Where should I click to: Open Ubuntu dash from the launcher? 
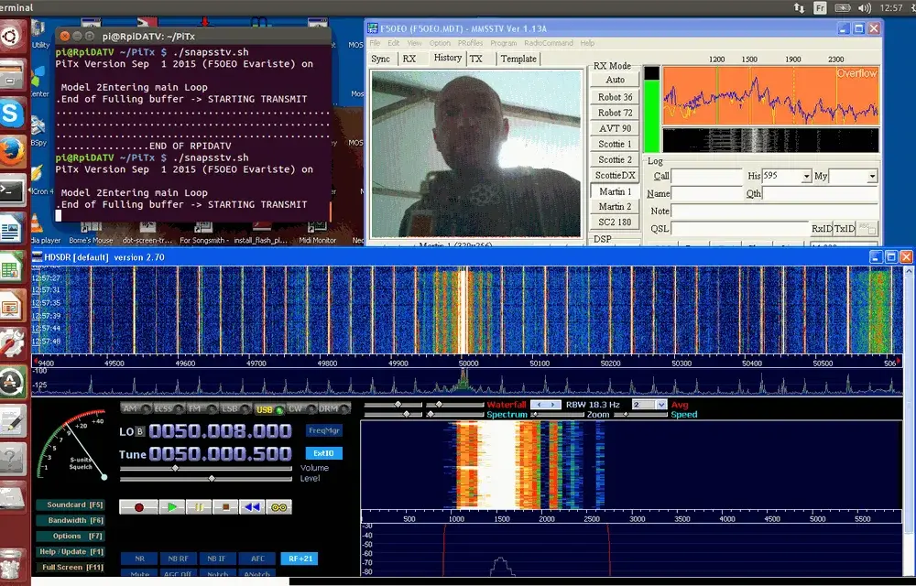click(x=12, y=37)
